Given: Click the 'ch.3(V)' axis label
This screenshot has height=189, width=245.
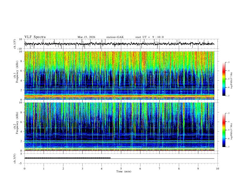Looking at the screenshot, I should 15,159.
